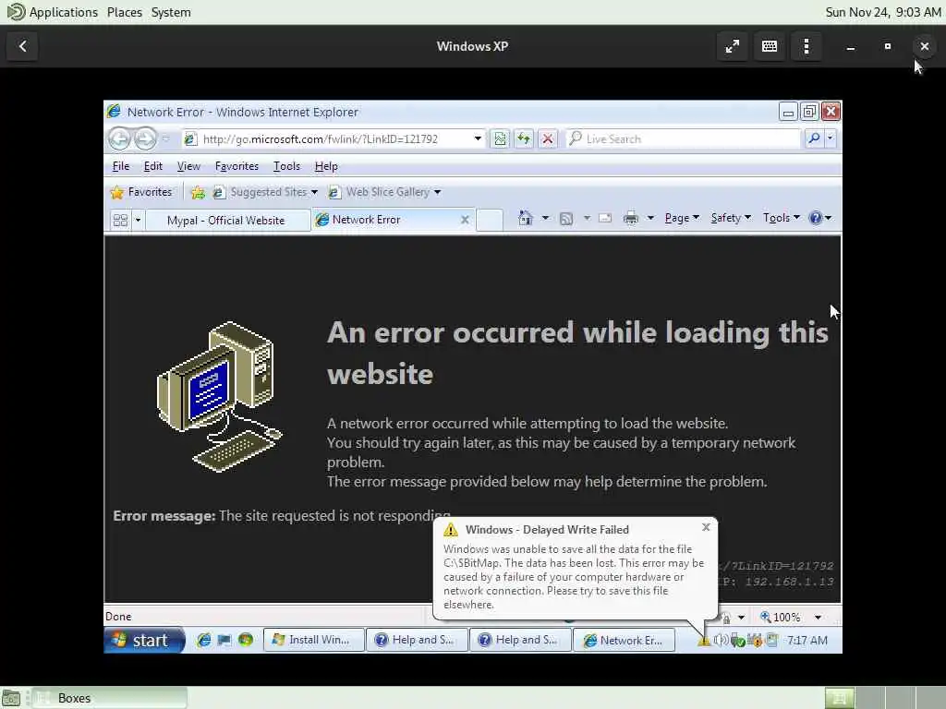Open the File menu
Screen dimensions: 946x709
click(x=121, y=166)
